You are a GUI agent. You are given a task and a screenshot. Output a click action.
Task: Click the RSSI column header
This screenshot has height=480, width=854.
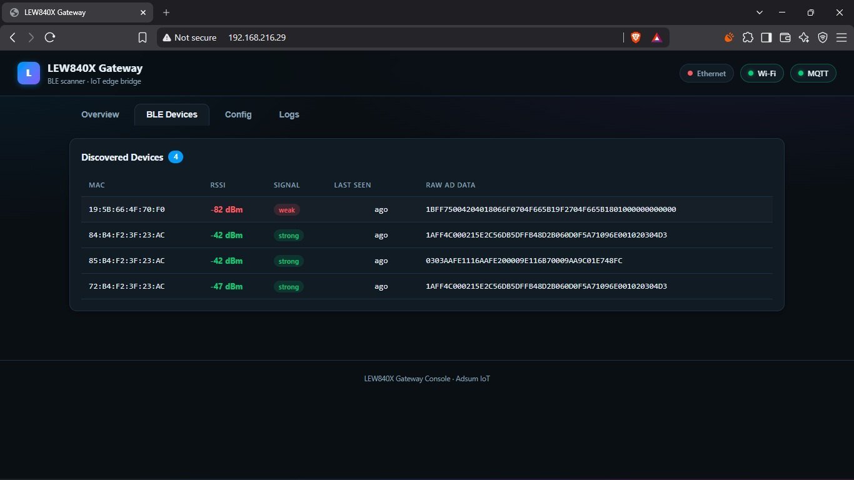click(218, 185)
